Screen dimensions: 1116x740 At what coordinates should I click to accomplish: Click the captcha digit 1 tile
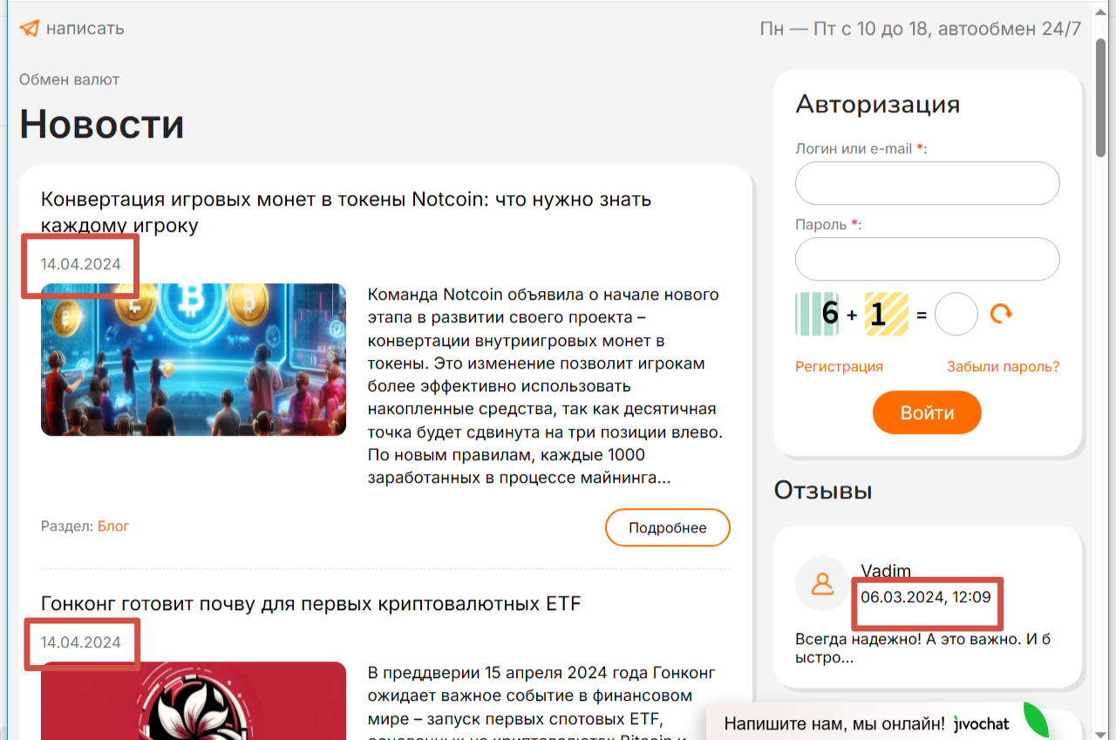point(886,314)
